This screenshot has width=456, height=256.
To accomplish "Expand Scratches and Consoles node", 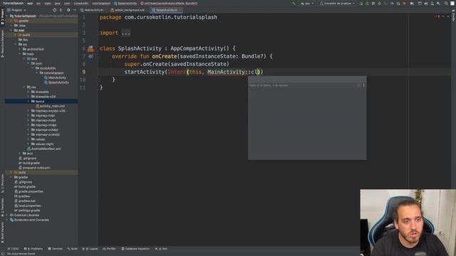I will (x=7, y=220).
